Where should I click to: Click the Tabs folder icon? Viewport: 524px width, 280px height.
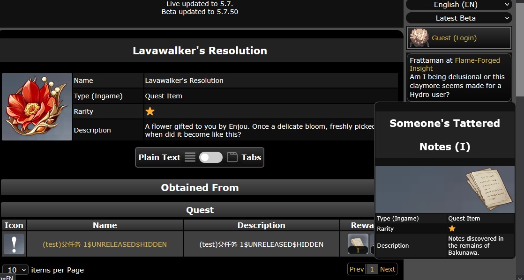point(232,157)
